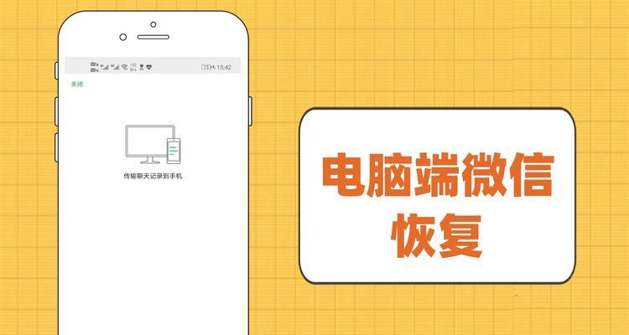Tap the second cellular signal-bars icon
Screen dimensions: 629x335
point(115,67)
